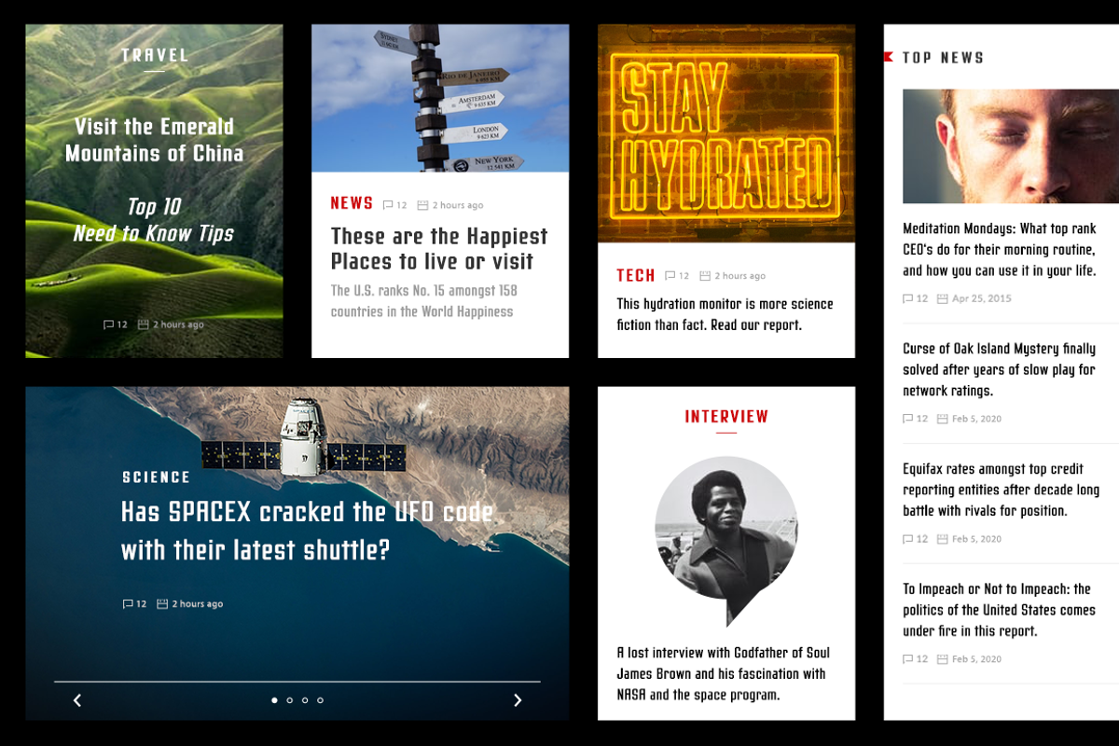1119x746 pixels.
Task: Open 'These are the Happiest Places' headline
Action: (x=439, y=249)
